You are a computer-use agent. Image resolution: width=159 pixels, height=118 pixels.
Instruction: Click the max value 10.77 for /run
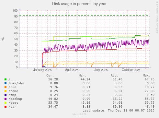click(x=150, y=87)
